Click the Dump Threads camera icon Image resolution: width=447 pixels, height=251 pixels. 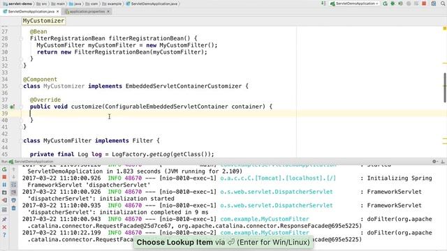(x=4, y=192)
